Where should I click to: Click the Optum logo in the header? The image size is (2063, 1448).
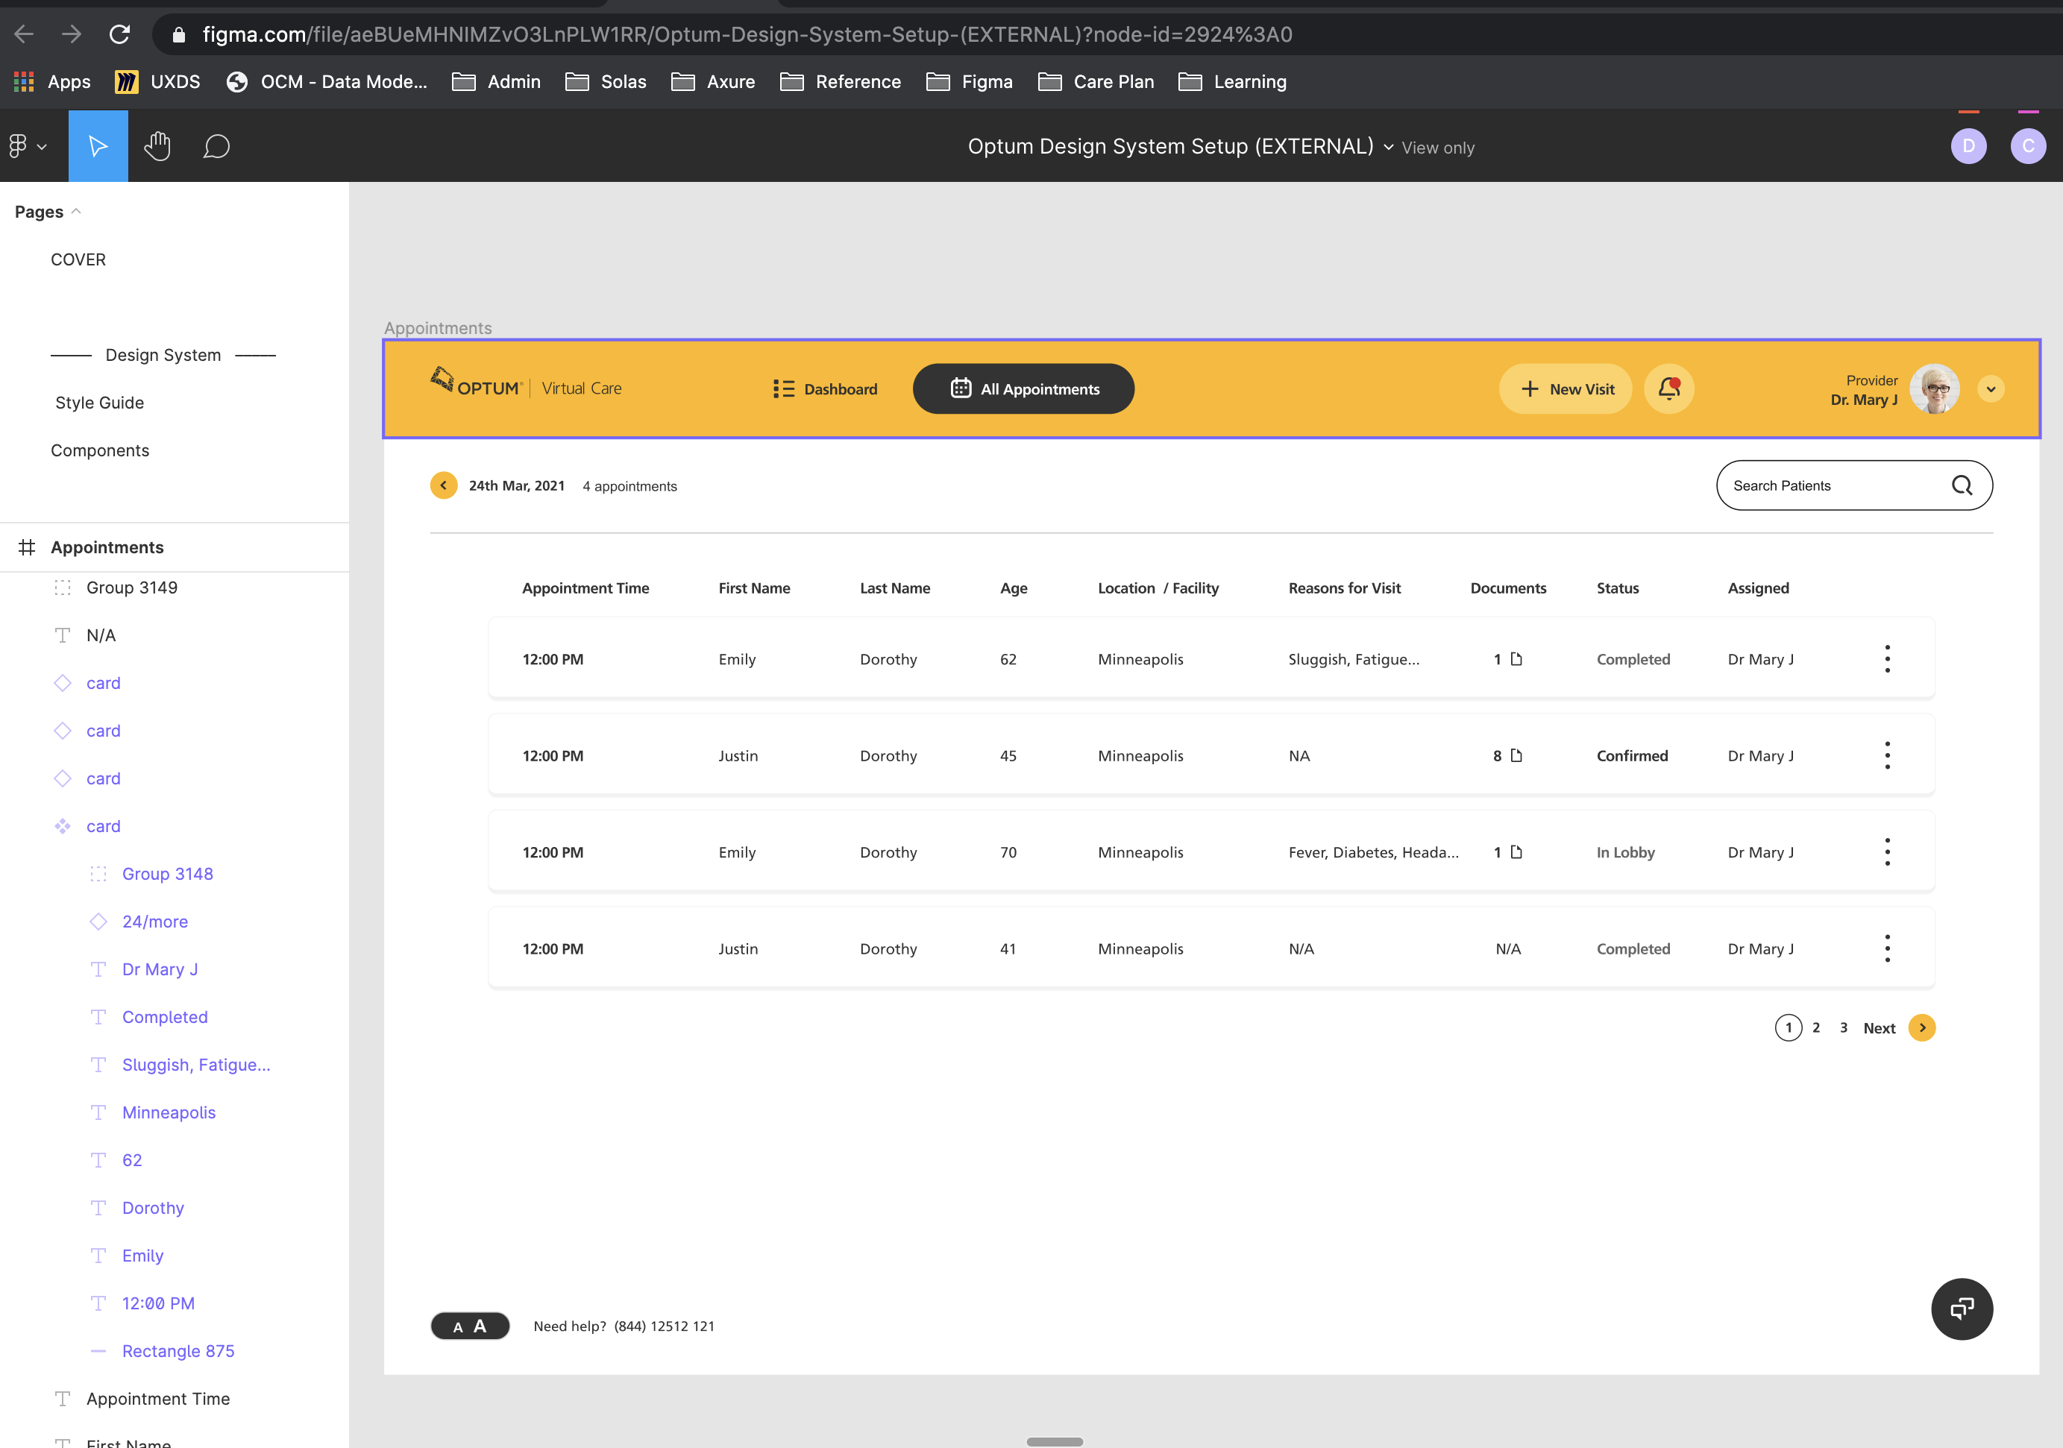476,383
